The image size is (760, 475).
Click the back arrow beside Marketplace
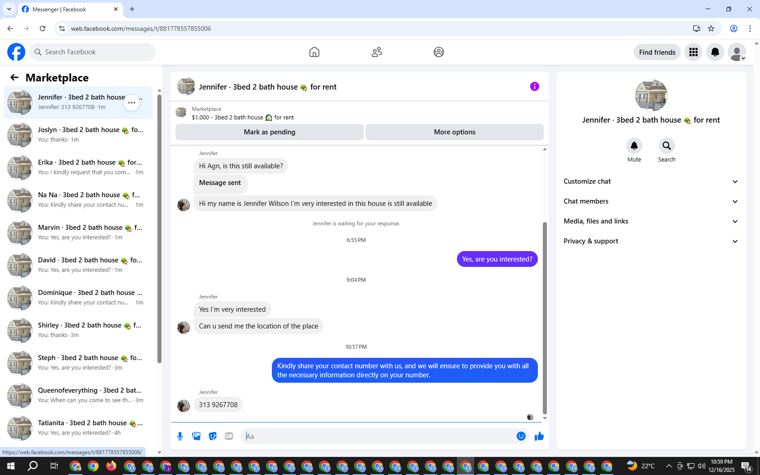pyautogui.click(x=14, y=77)
